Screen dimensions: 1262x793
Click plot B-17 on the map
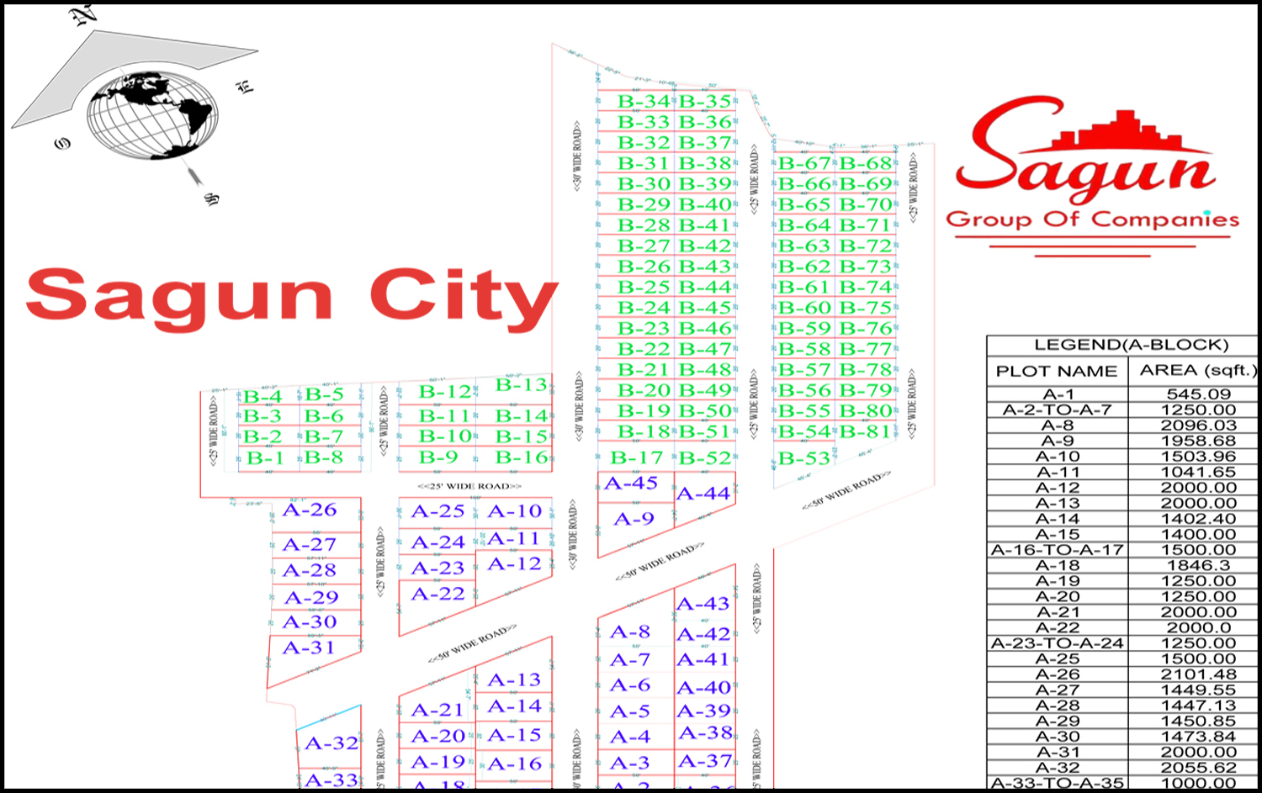click(x=637, y=457)
